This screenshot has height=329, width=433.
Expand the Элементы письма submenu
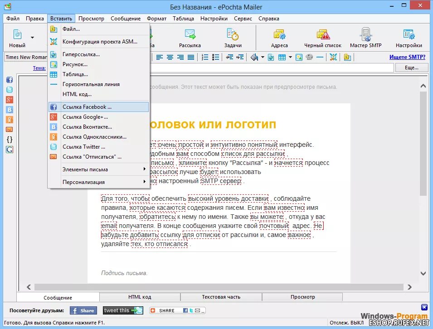(x=98, y=169)
